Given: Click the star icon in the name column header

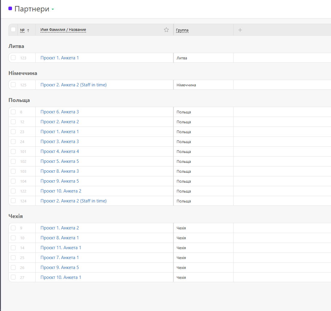Looking at the screenshot, I should coord(166,30).
